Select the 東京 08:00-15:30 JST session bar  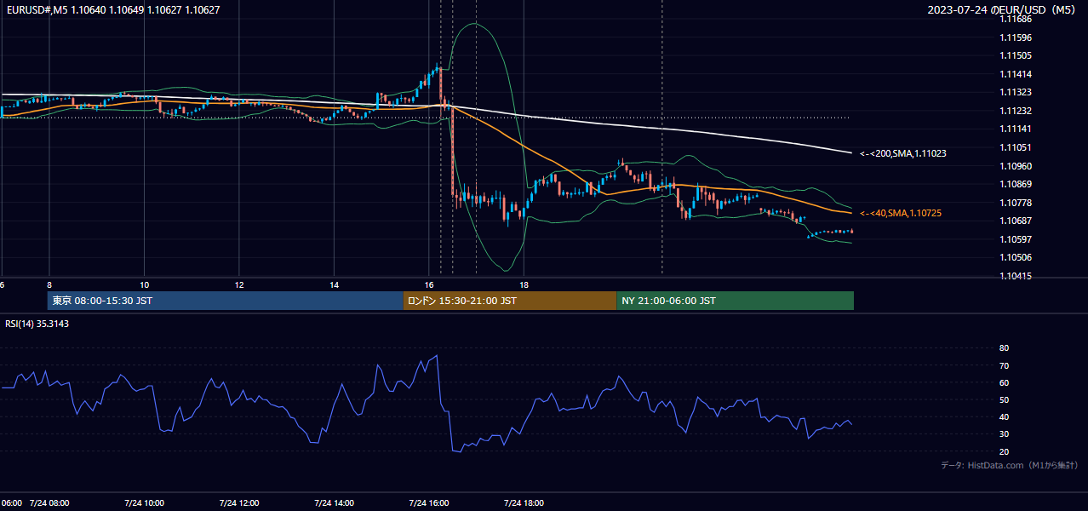pyautogui.click(x=226, y=301)
